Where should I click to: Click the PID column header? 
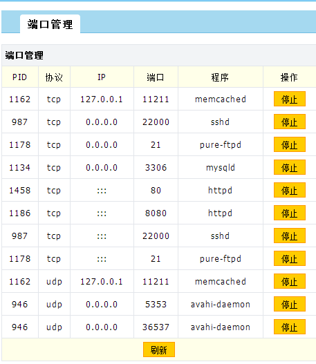[x=20, y=77]
